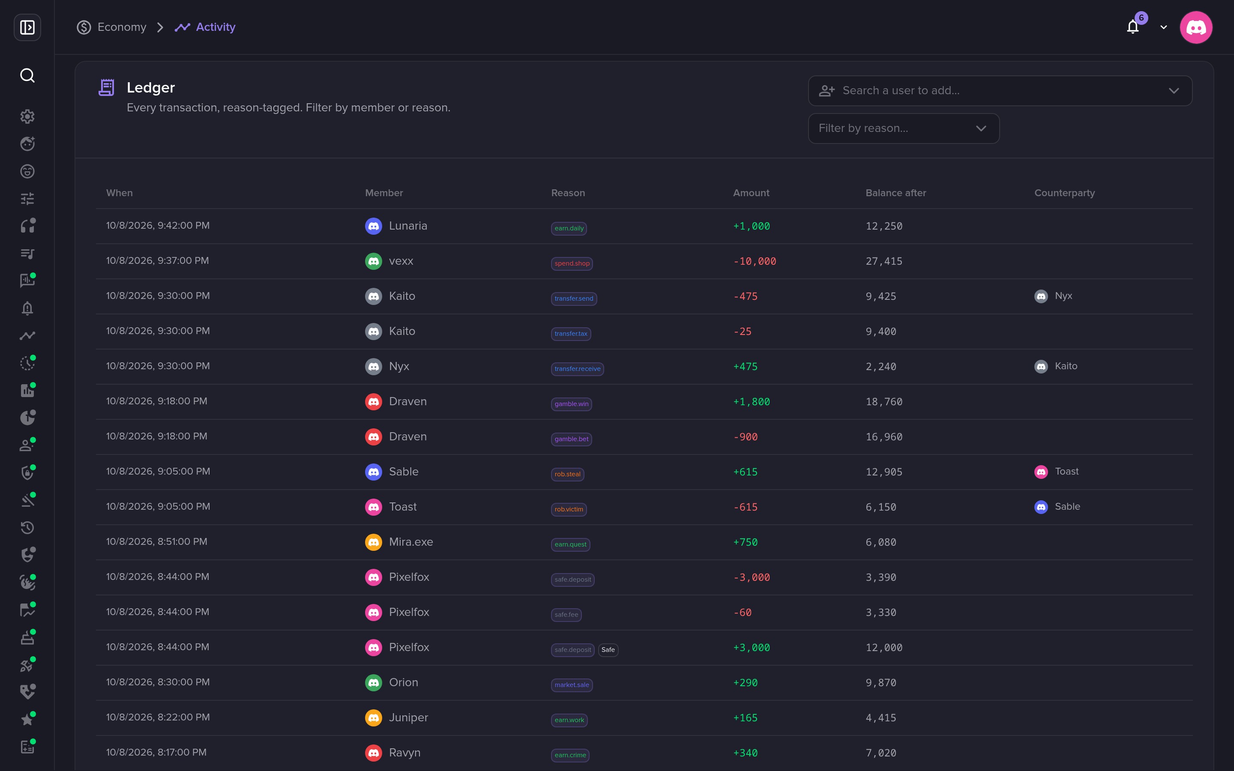Click the 'Safe' badge in Pixelfox row
This screenshot has width=1234, height=771.
[x=608, y=650]
